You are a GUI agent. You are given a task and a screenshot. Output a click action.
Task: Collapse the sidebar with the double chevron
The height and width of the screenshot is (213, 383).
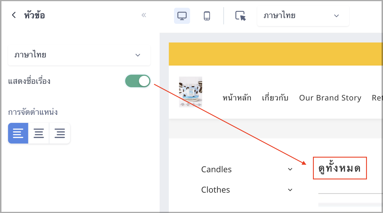click(144, 15)
